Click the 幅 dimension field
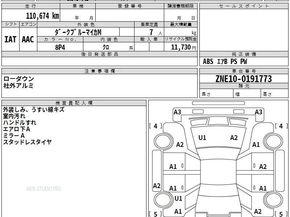290x217 pixels. [x=247, y=94]
